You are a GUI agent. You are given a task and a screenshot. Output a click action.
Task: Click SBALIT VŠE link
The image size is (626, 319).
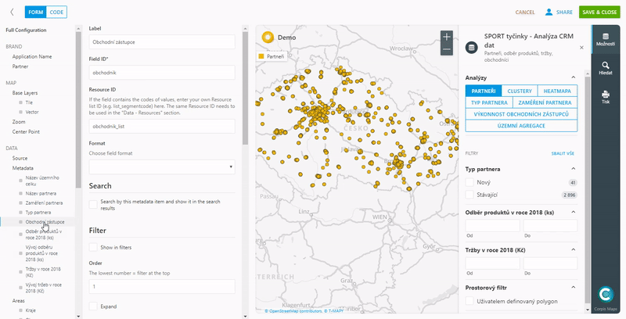(x=563, y=153)
